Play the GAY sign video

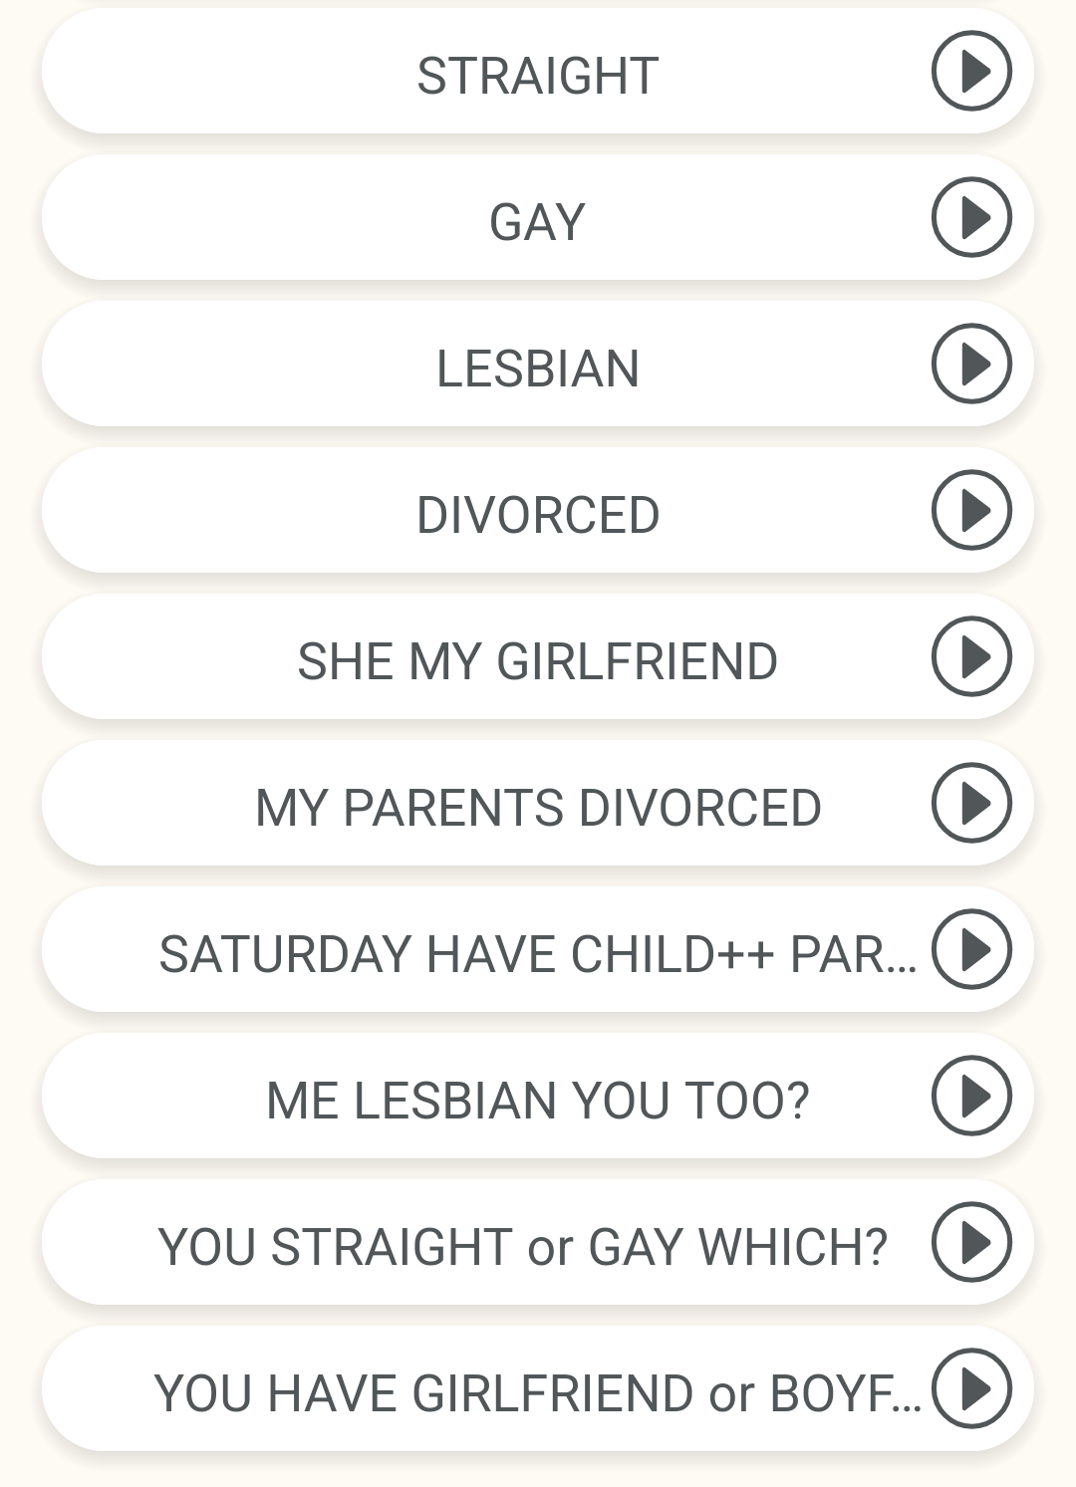click(971, 217)
